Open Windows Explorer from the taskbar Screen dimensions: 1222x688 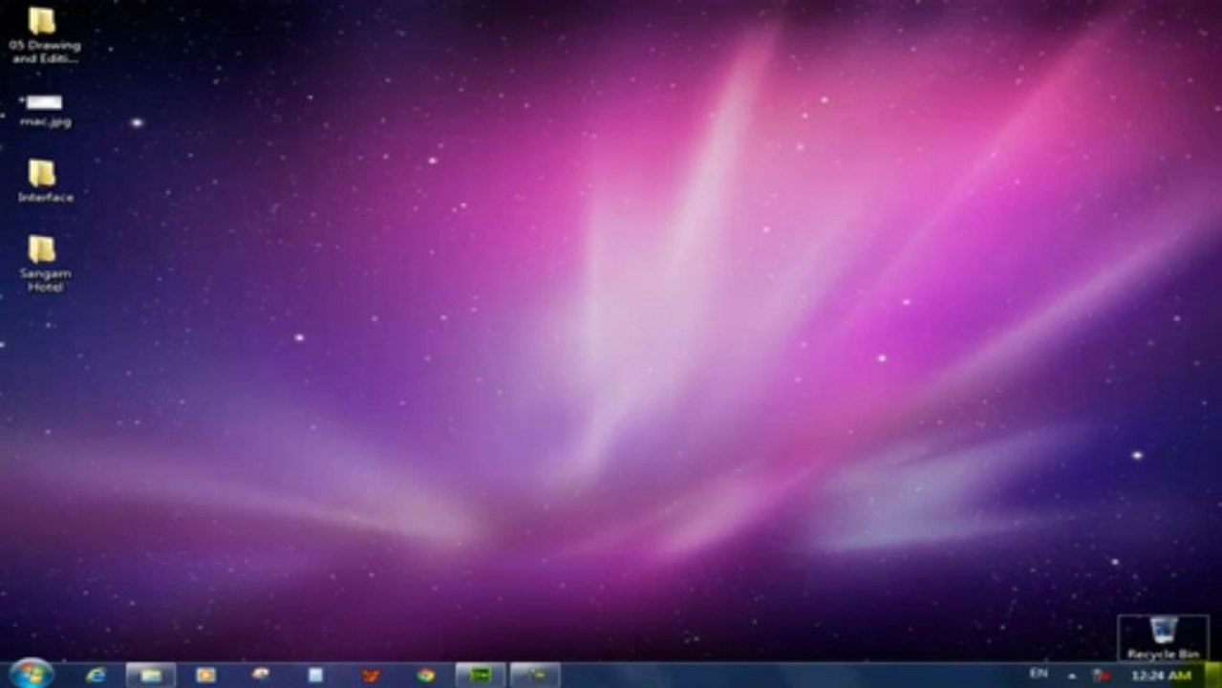(x=151, y=675)
